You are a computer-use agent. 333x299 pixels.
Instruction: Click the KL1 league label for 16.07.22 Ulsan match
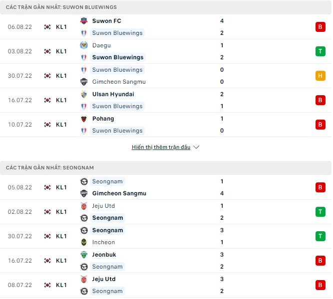[61, 100]
